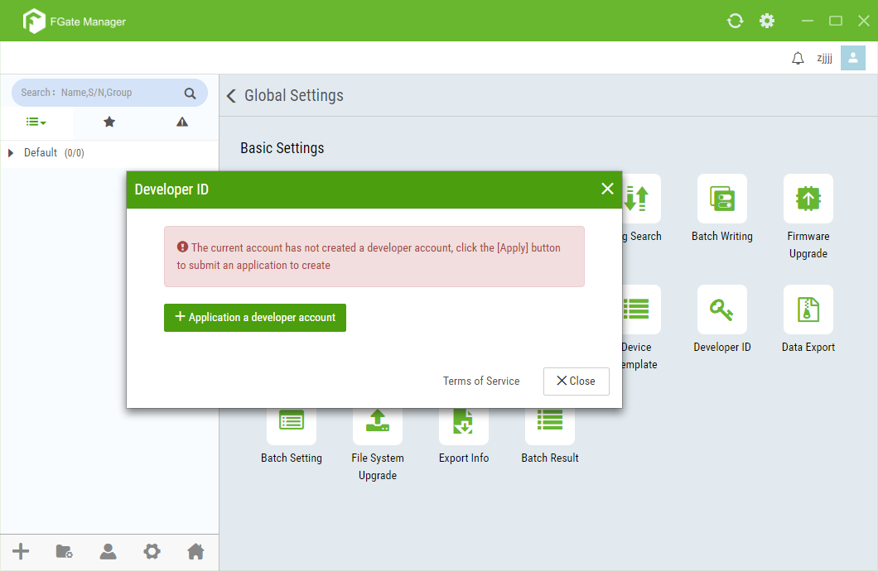Click the refresh icon in title bar
The width and height of the screenshot is (878, 571).
735,21
